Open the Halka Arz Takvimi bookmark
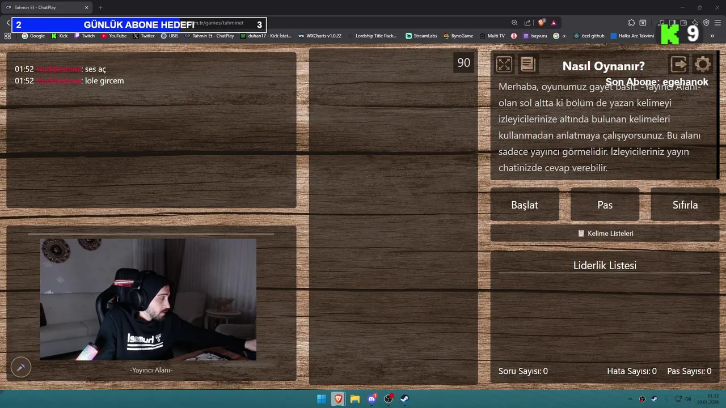 (632, 36)
